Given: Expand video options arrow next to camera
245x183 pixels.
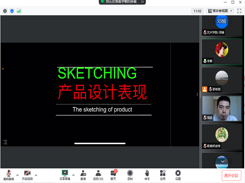Looking at the screenshot, I should click(x=36, y=175).
